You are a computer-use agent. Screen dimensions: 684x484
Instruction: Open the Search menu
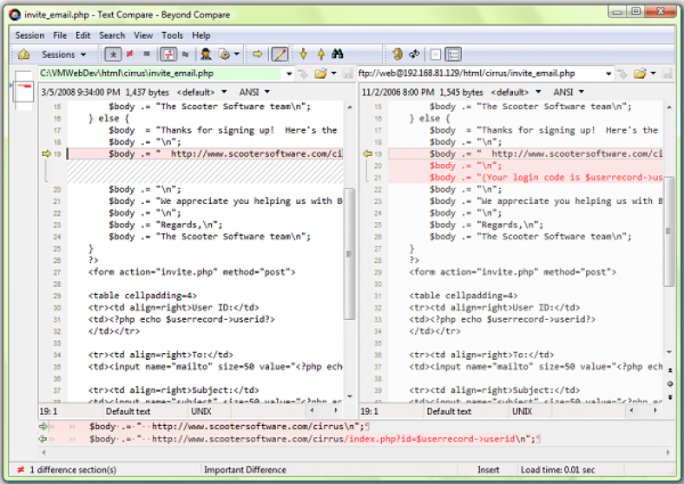tap(112, 36)
